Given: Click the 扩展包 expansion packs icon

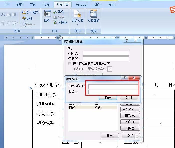Looking at the screenshot, I should 60,22.
